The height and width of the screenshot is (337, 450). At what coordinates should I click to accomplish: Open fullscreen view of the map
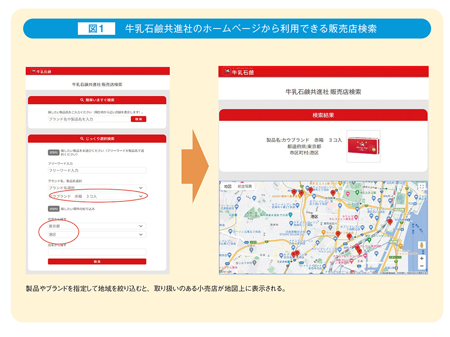pos(421,187)
